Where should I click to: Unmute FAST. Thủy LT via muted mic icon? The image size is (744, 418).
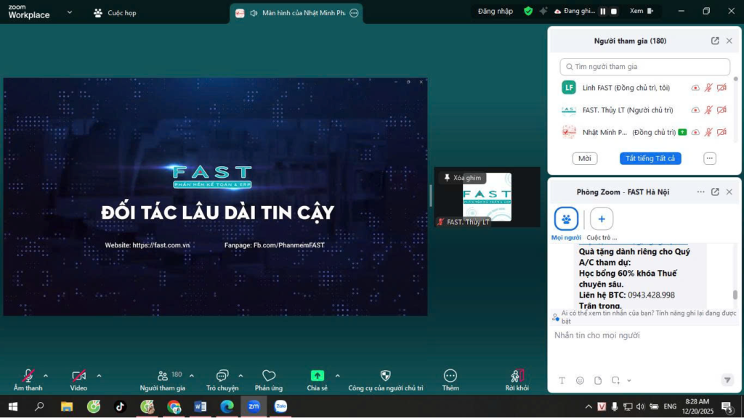(707, 110)
